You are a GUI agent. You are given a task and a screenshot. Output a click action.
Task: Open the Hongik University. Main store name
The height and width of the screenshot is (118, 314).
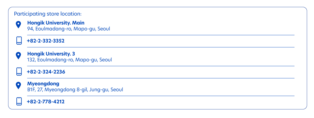pyautogui.click(x=56, y=23)
